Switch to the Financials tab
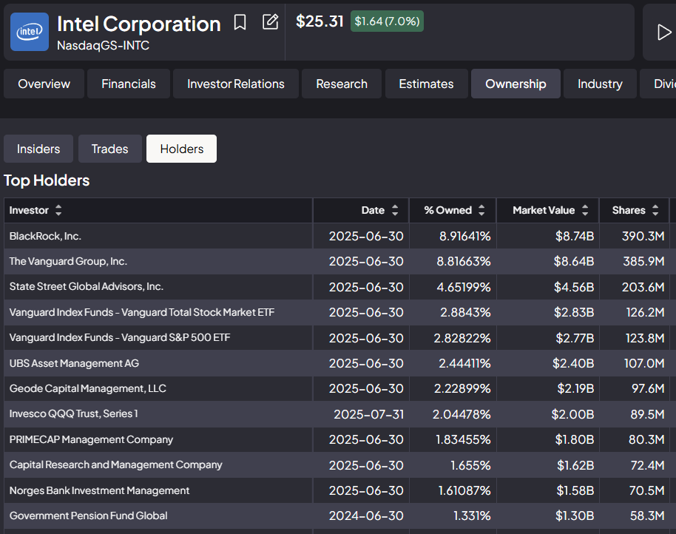 point(129,84)
